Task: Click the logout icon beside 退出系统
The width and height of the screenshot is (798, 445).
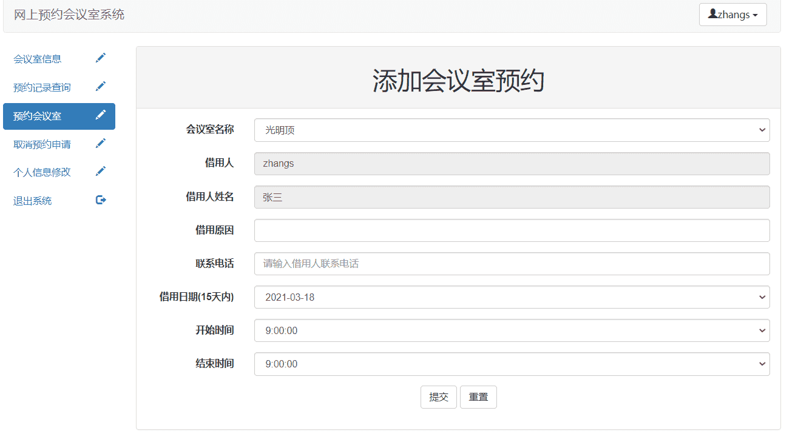Action: tap(101, 199)
